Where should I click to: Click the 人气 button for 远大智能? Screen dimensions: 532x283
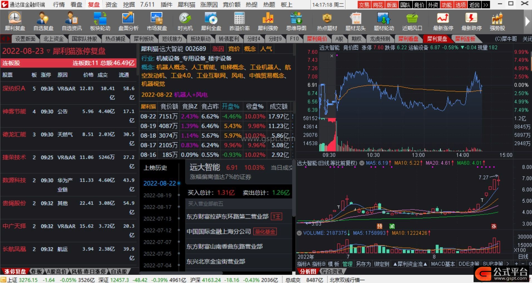pos(266,49)
